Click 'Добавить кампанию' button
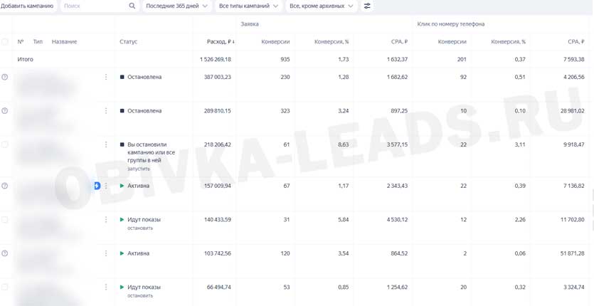594x306 pixels. point(27,6)
